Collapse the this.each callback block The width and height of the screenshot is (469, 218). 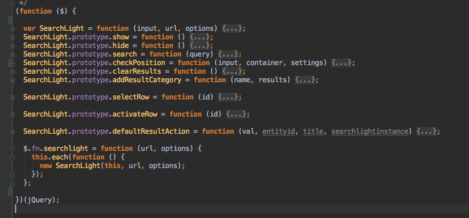point(12,157)
